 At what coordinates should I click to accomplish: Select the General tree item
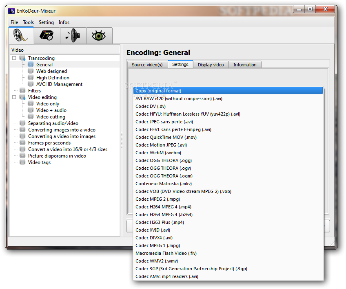(44, 64)
